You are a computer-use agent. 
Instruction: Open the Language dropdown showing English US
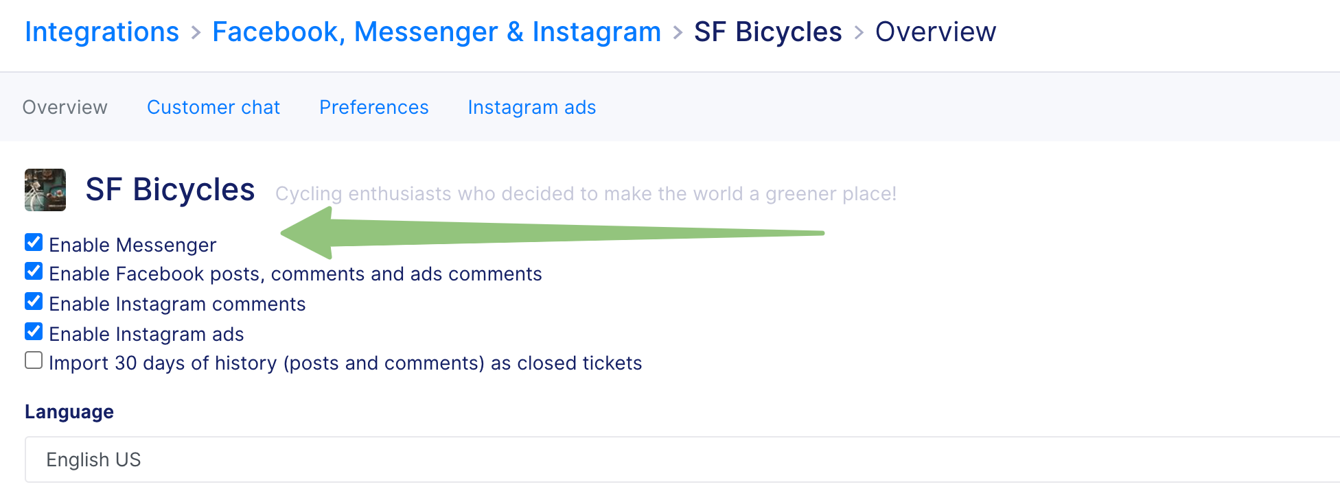682,459
